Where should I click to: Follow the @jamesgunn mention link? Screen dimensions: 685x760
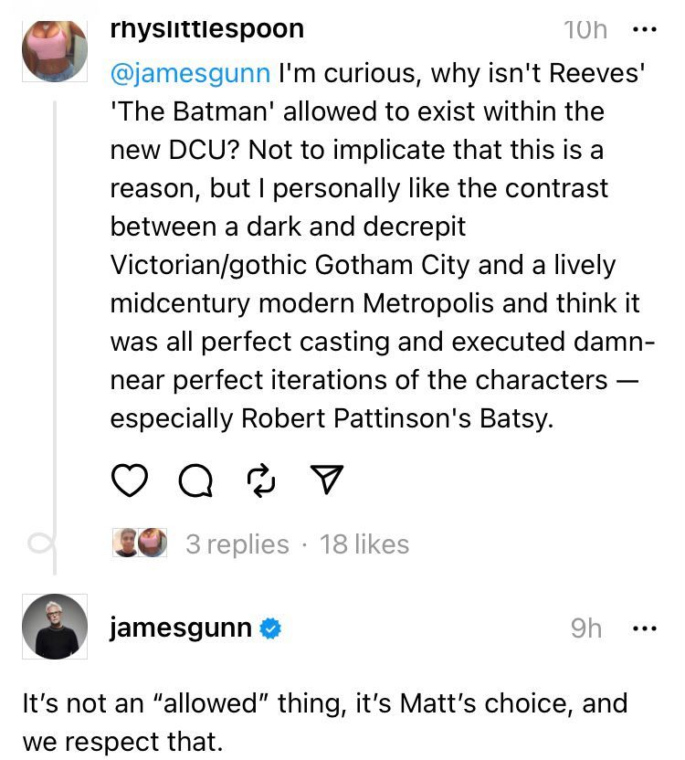point(190,72)
